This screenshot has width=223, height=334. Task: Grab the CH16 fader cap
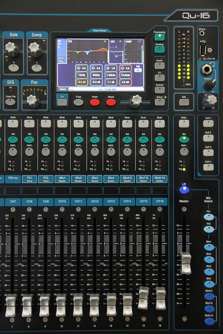[161, 299]
